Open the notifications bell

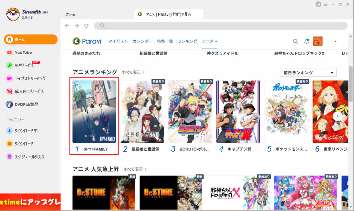tap(306, 41)
